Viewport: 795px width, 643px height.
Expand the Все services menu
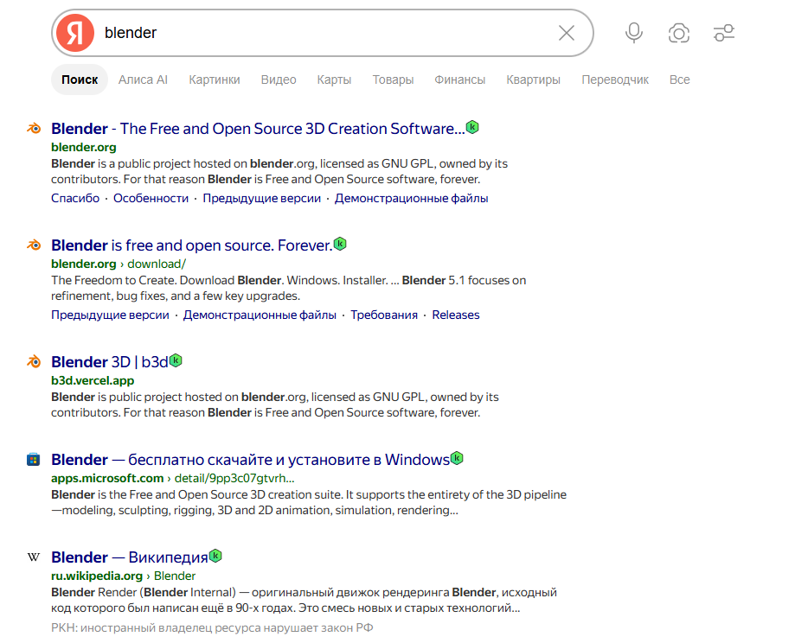click(679, 80)
